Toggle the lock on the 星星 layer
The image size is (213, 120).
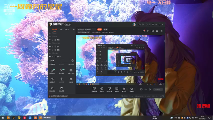click(52, 50)
